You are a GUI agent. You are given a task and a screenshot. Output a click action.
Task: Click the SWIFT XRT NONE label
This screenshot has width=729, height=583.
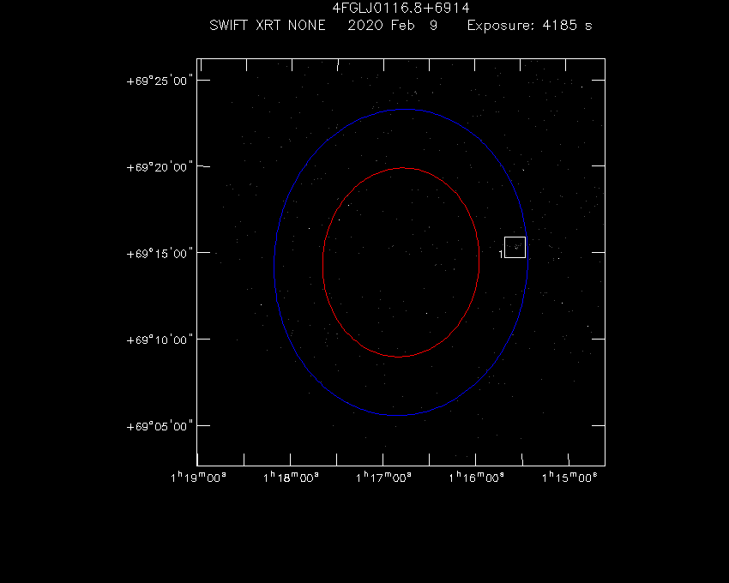[268, 25]
